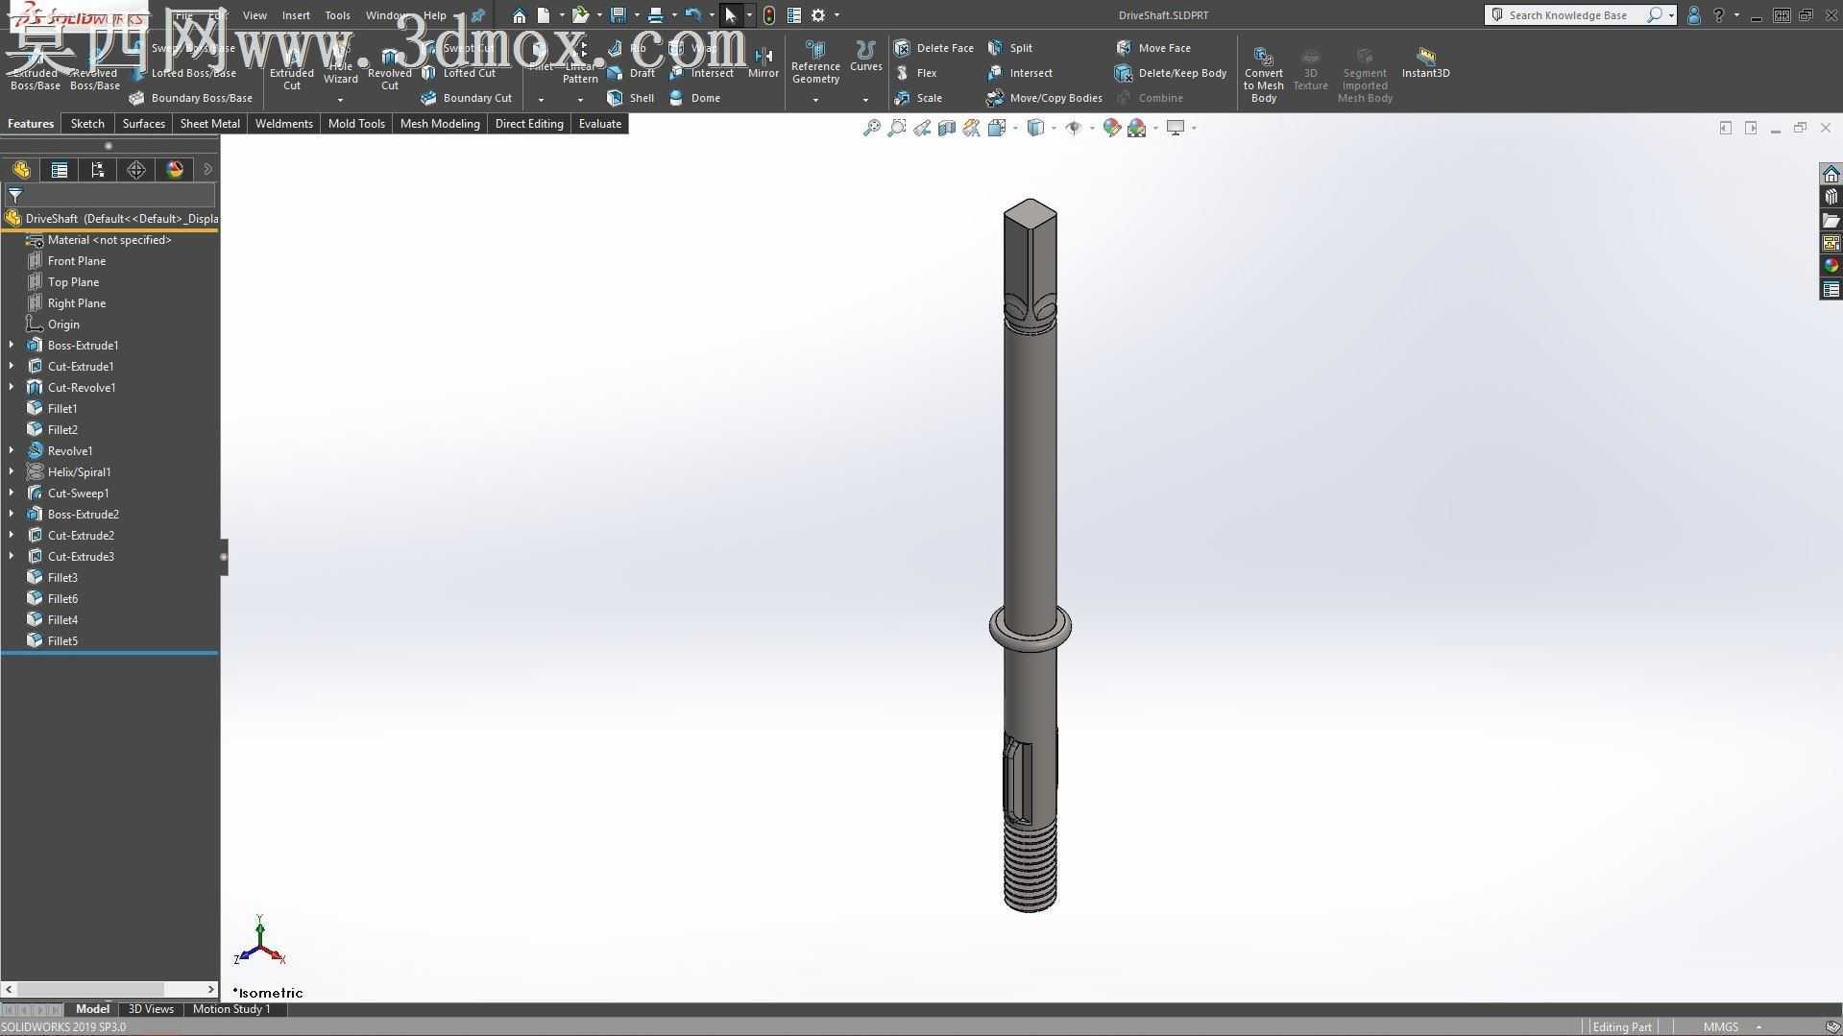Expand the Cut-Revolve1 feature
This screenshot has width=1843, height=1036.
pos(12,387)
